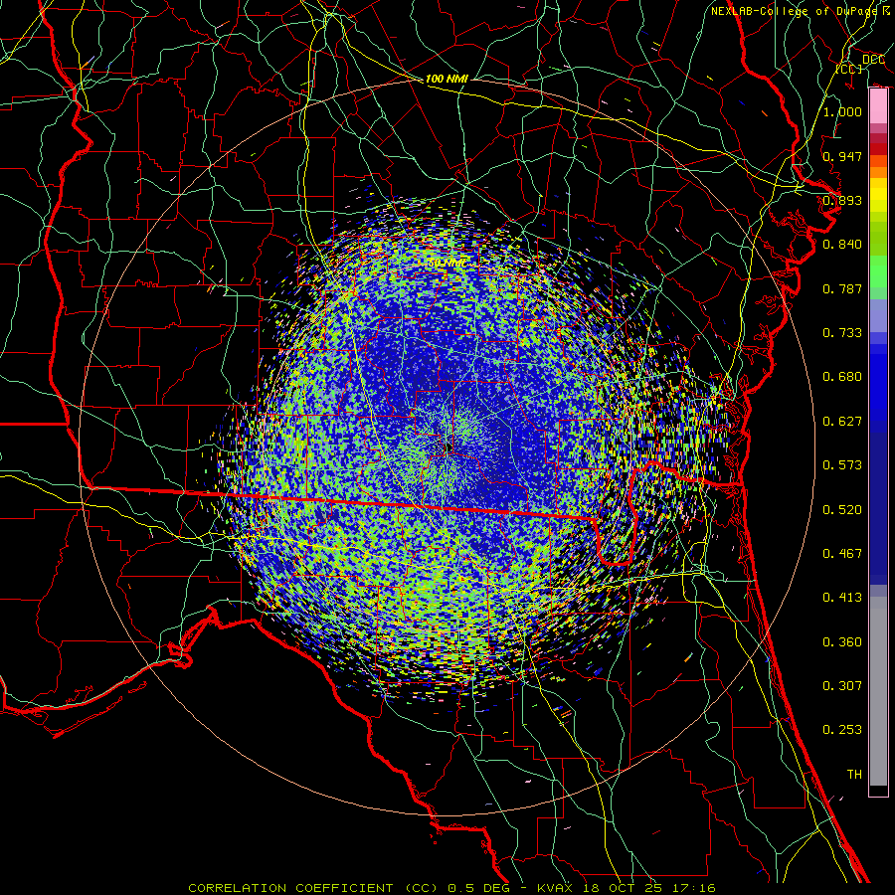Click the 0.680 scale value
This screenshot has width=895, height=895.
click(x=842, y=377)
